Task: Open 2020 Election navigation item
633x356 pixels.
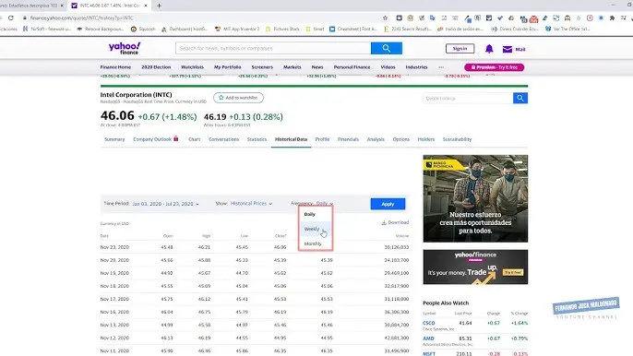Action: pos(156,67)
